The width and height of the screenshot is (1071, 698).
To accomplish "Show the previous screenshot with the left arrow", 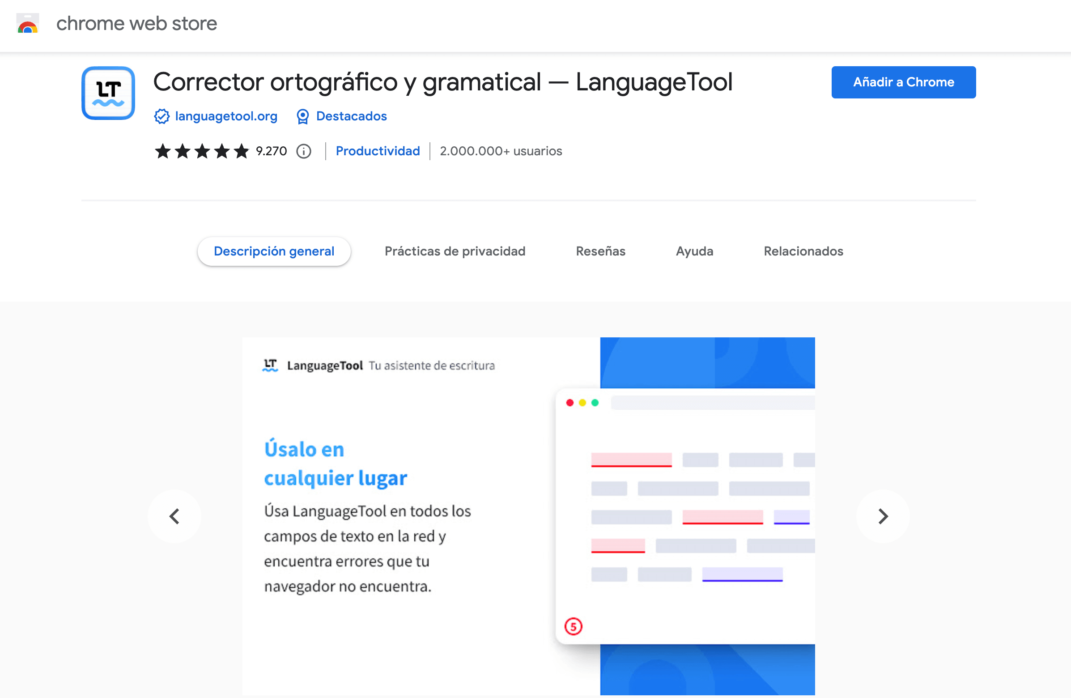I will (174, 516).
